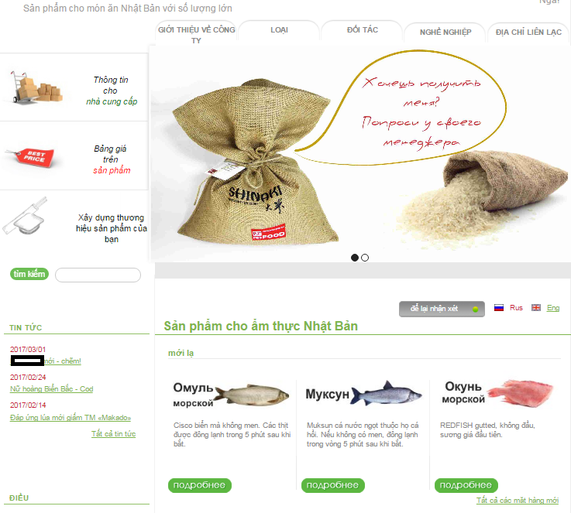This screenshot has height=513, width=571.
Task: Open the Tất cả tin tức link
Action: click(x=113, y=434)
